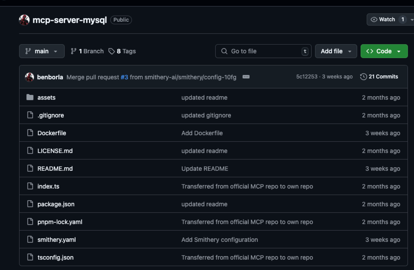Open the Add file dropdown
Viewport: 414px width, 270px height.
coord(336,51)
